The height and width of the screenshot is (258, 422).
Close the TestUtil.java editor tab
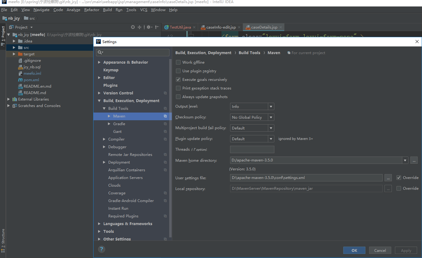194,27
